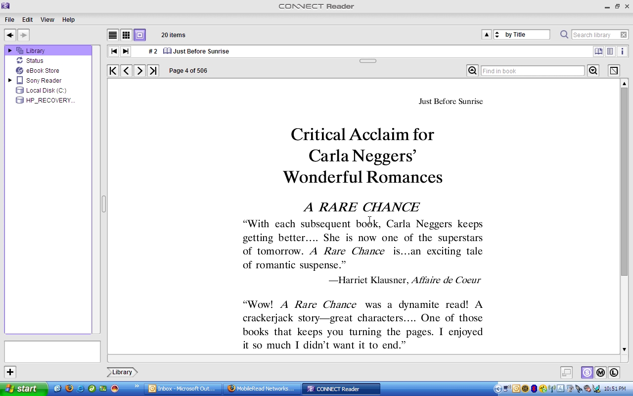Jump to the first library item
The image size is (633, 396).
114,51
